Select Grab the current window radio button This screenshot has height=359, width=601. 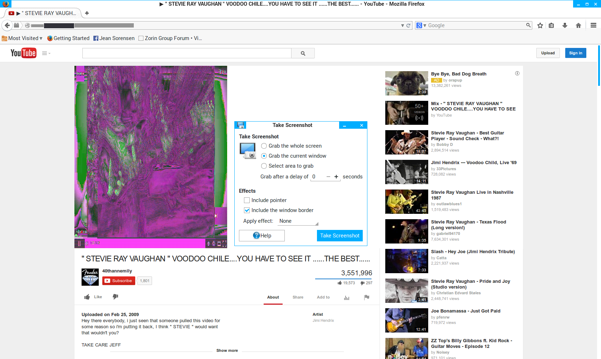coord(264,156)
